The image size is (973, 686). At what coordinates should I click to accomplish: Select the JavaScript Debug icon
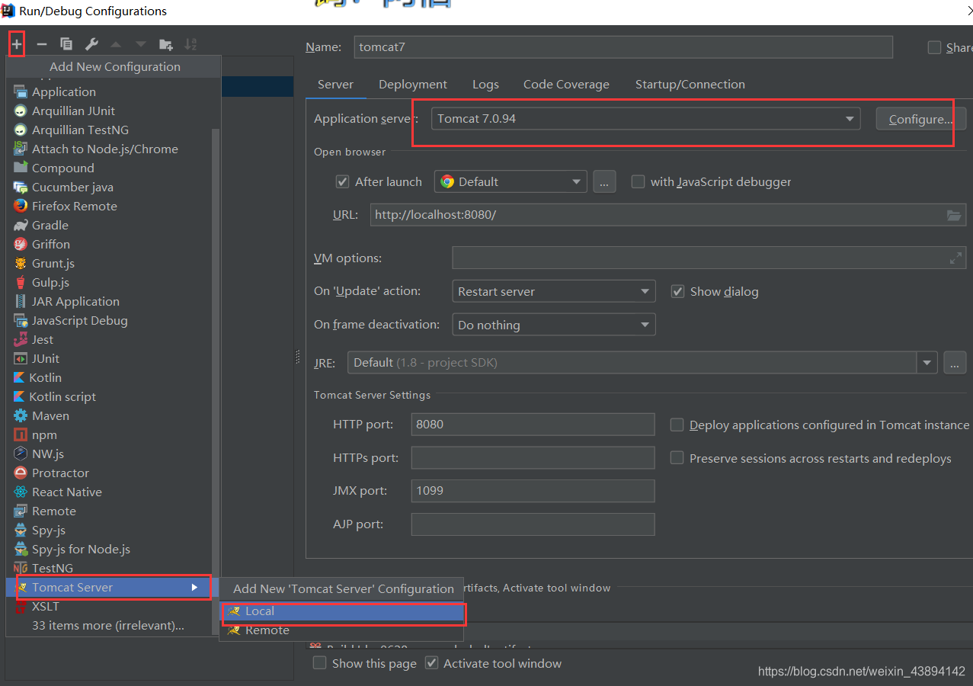21,320
